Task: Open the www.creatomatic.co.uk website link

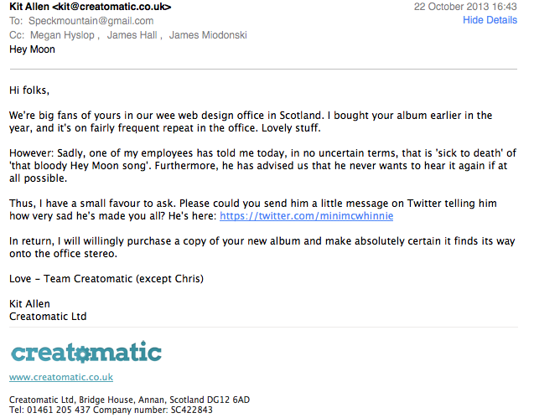Action: click(x=61, y=377)
